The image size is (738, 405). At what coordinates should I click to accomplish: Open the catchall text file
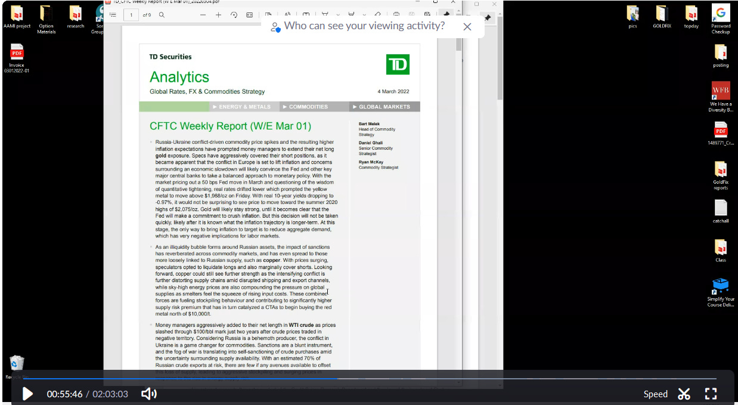(721, 212)
